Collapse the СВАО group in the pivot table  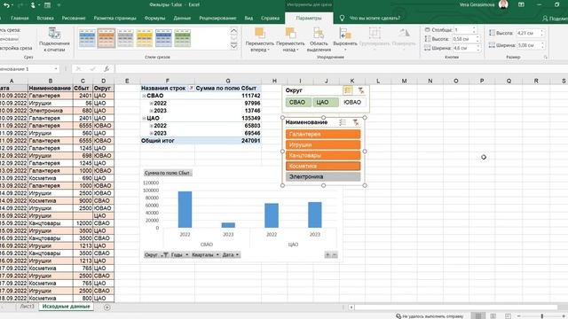point(144,96)
